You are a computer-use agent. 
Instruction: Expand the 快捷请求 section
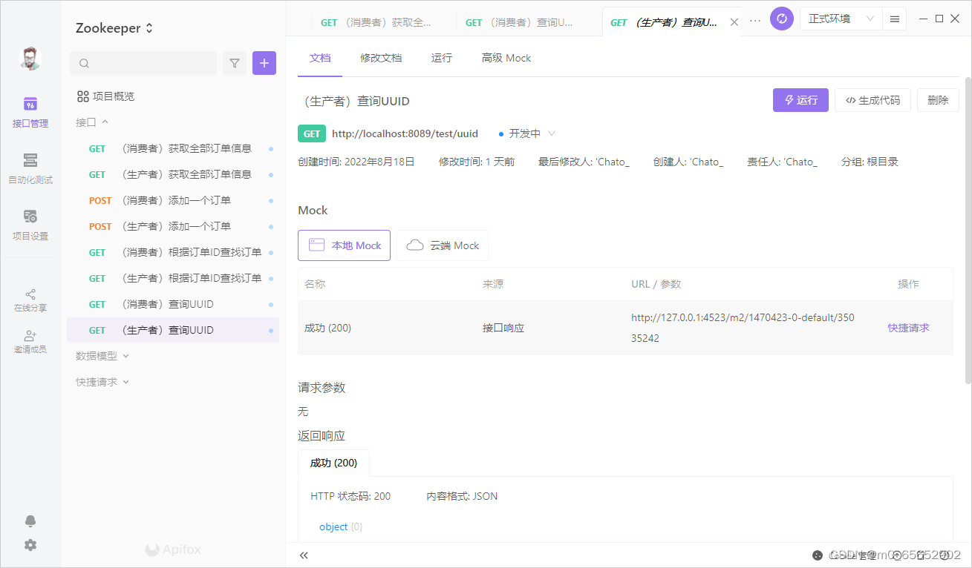click(102, 382)
